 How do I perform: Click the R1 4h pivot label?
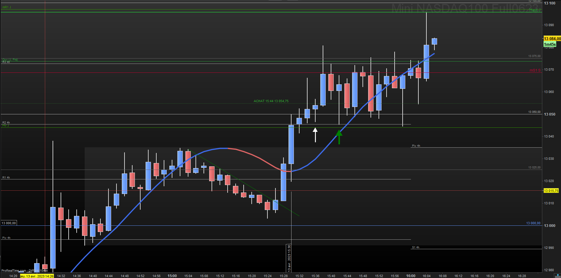pyautogui.click(x=6, y=178)
